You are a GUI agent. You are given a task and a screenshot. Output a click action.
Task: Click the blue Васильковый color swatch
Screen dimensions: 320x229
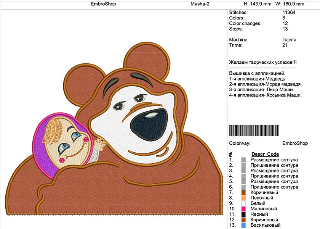[243, 225]
